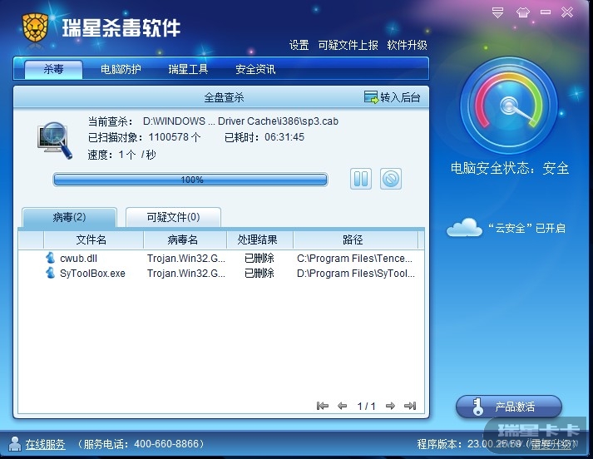
Task: Click Trojan name in SyToolBox.exe row
Action: pyautogui.click(x=186, y=273)
